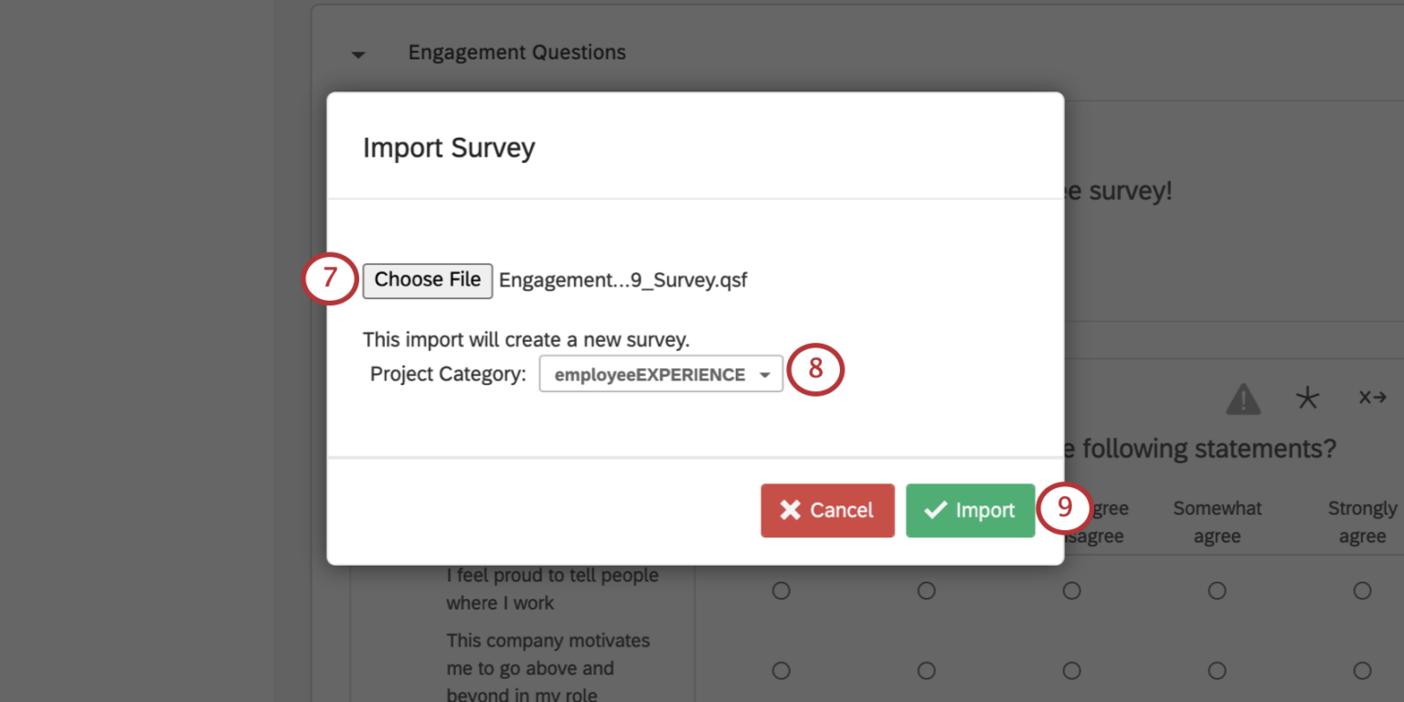Select Somewhat agree for 'I feel proud' statement

[x=1217, y=590]
